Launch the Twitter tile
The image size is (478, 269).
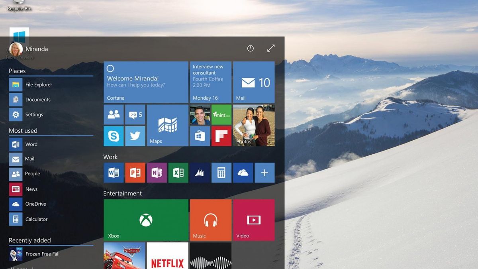[x=135, y=136]
